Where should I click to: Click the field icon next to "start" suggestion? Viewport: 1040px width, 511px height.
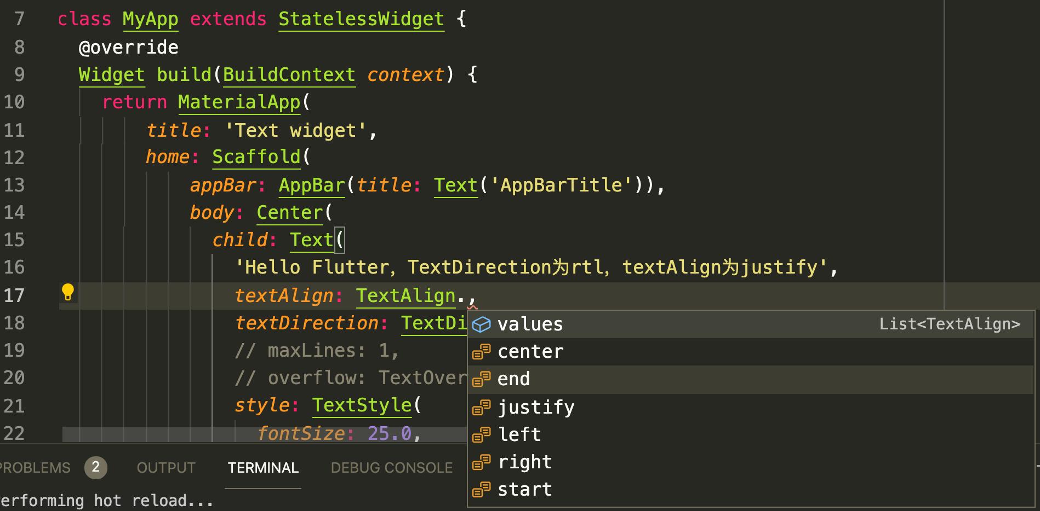[x=482, y=489]
